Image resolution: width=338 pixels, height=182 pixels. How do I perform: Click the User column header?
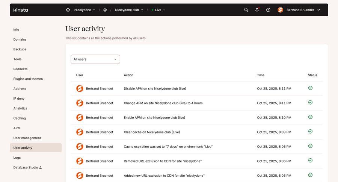click(x=80, y=75)
